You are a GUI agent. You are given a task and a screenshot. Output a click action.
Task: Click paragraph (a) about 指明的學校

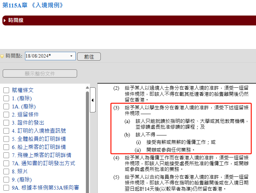point(192,124)
